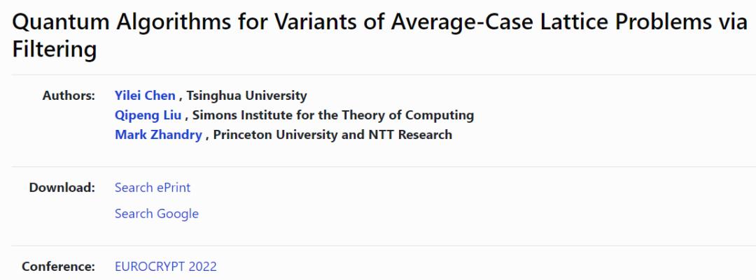The width and height of the screenshot is (756, 280).
Task: Click the Mark Zhandry author link
Action: tap(158, 135)
